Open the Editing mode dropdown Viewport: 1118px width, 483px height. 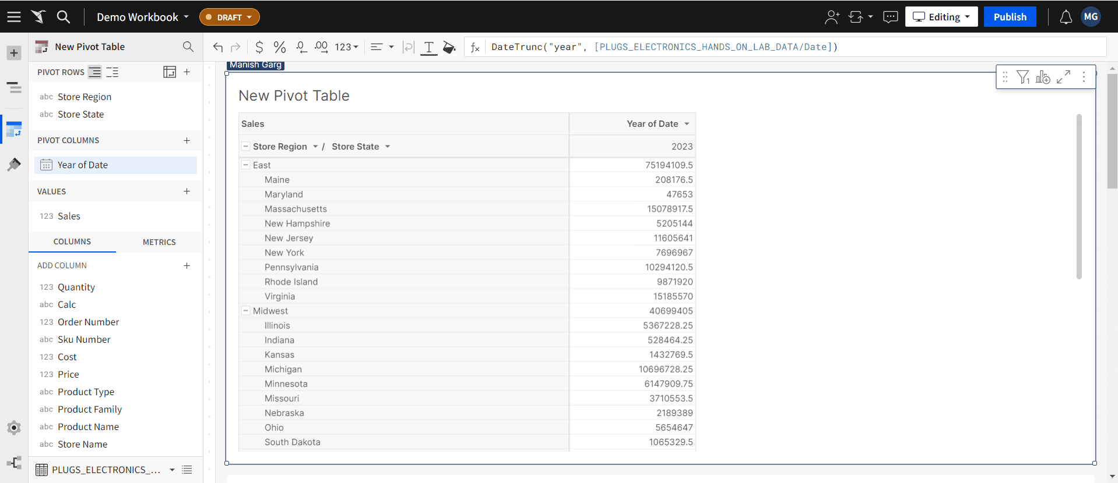tap(941, 17)
